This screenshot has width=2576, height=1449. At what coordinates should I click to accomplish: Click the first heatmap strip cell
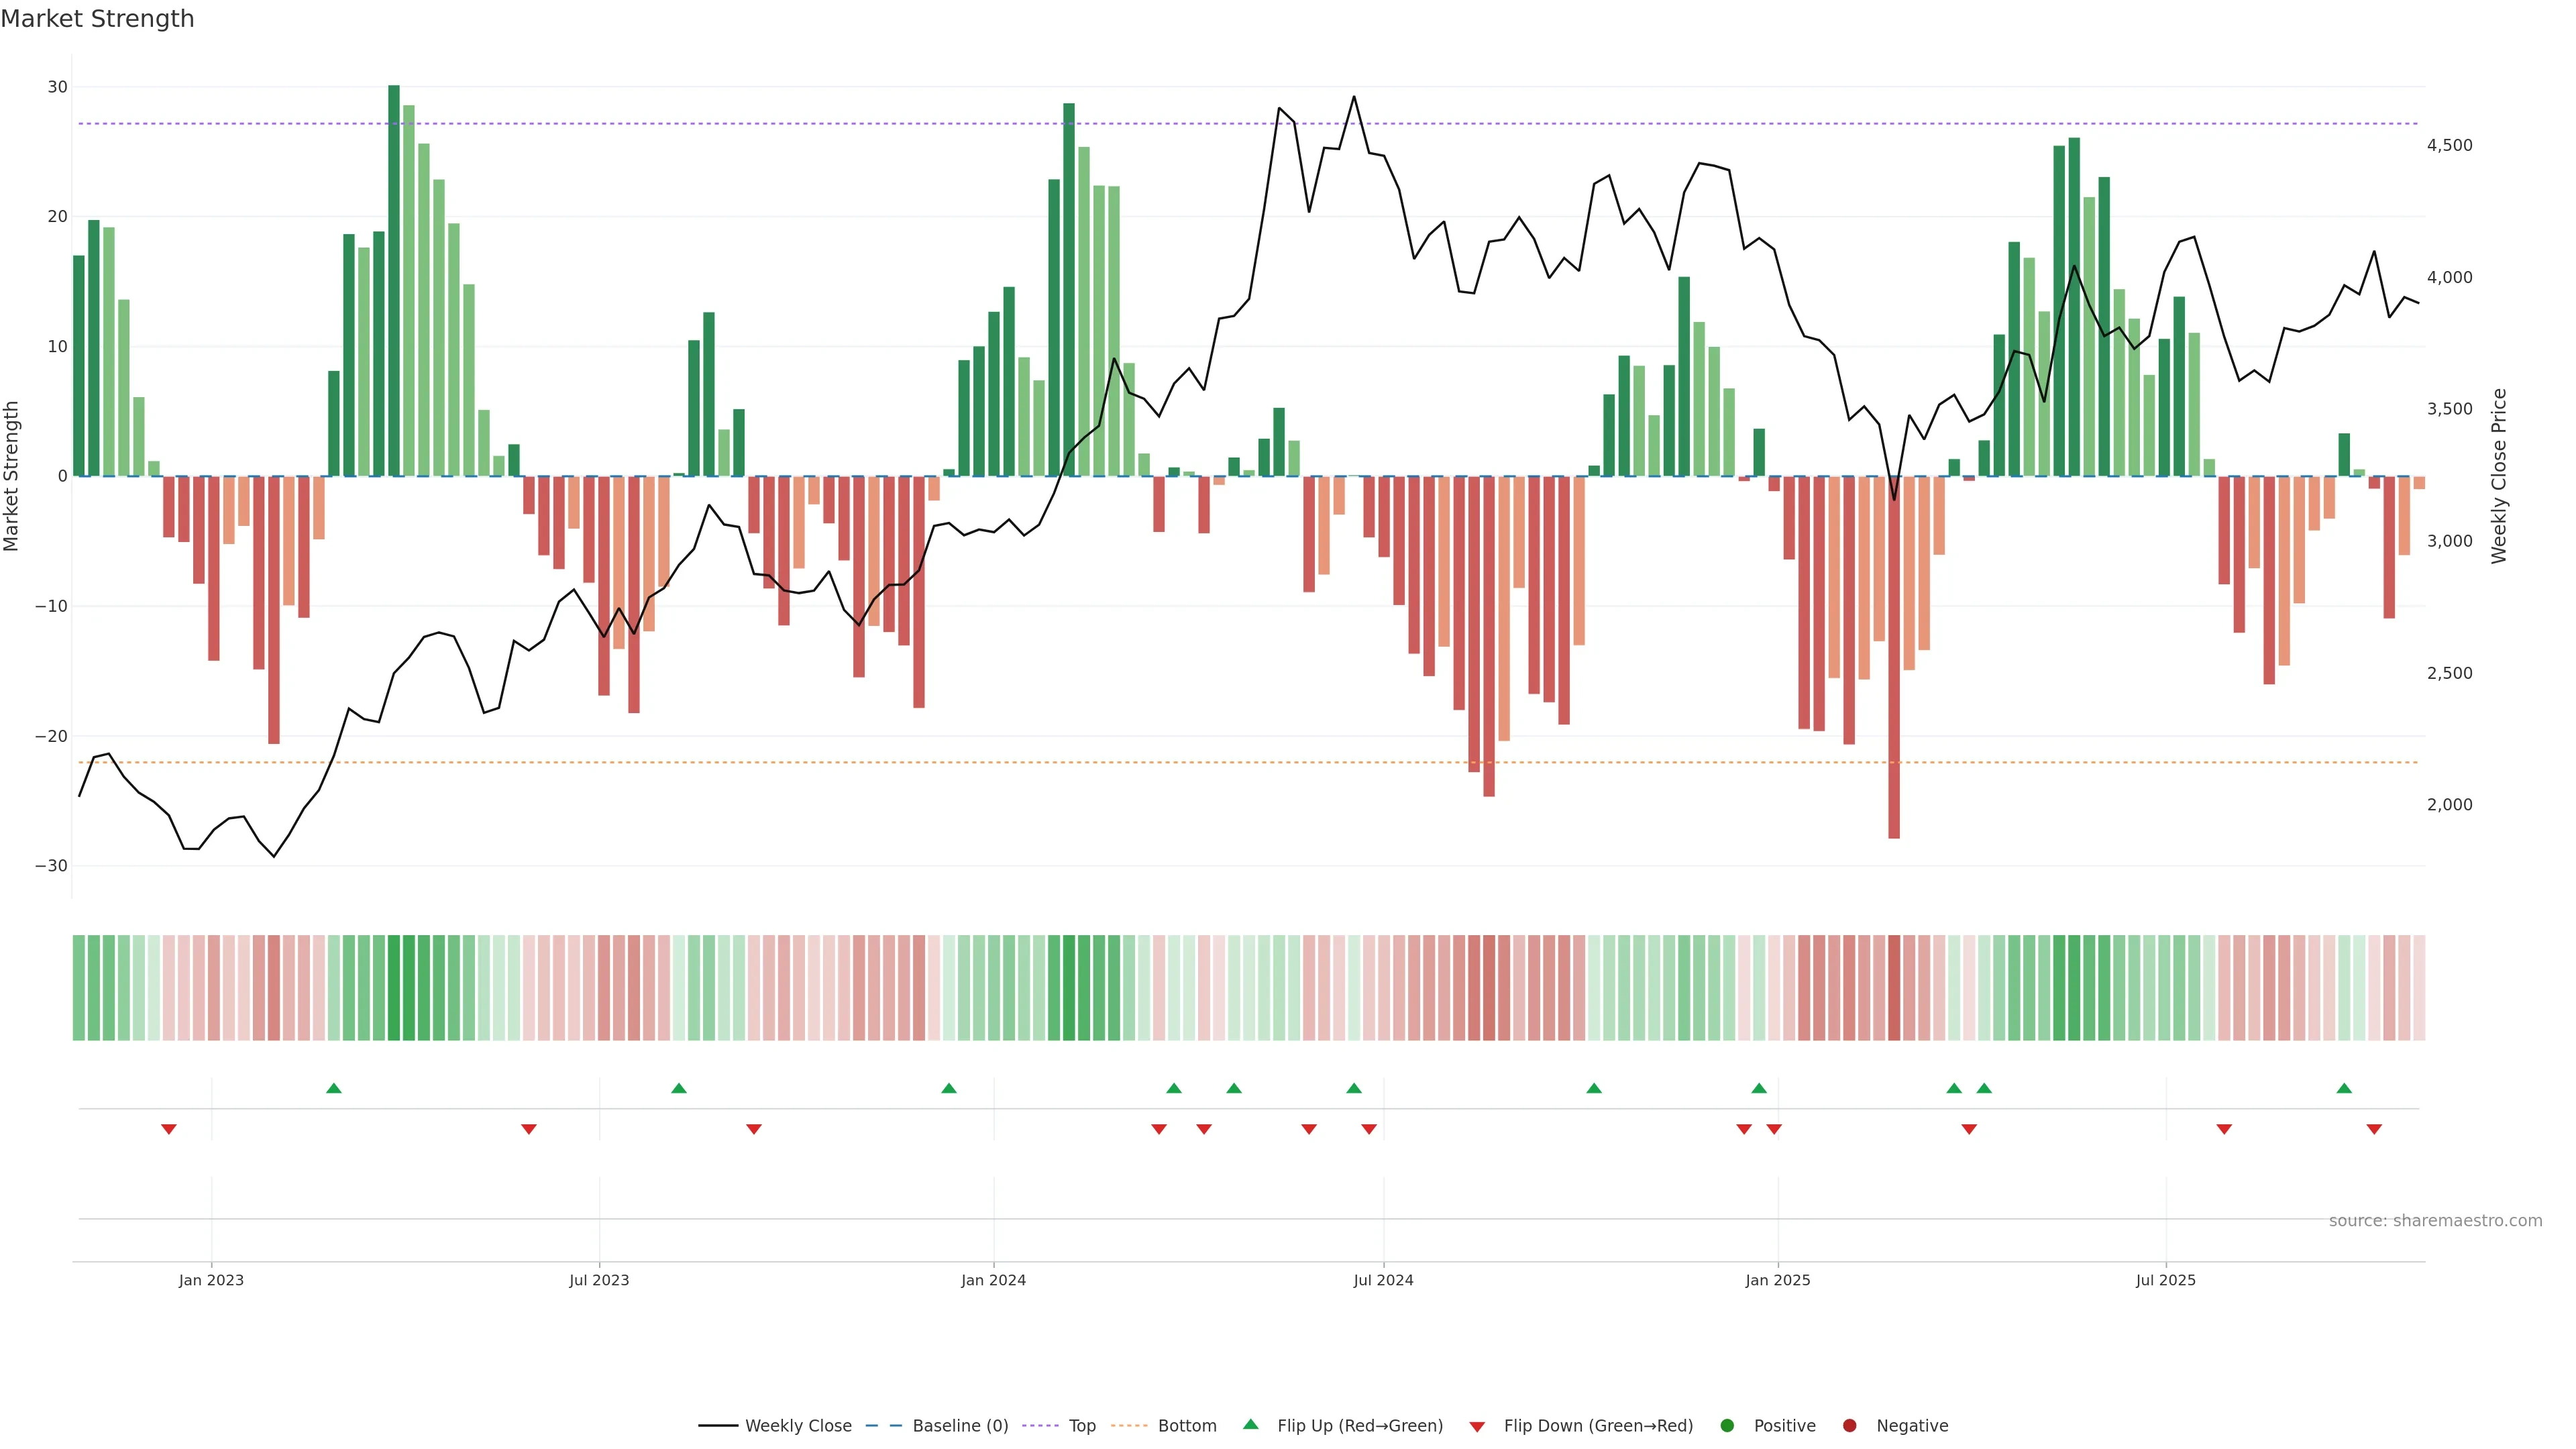[x=79, y=988]
